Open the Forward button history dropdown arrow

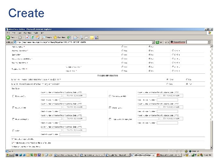pos(24,37)
